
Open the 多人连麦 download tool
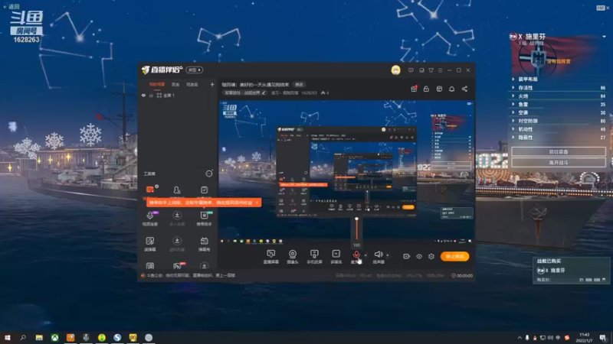177,218
